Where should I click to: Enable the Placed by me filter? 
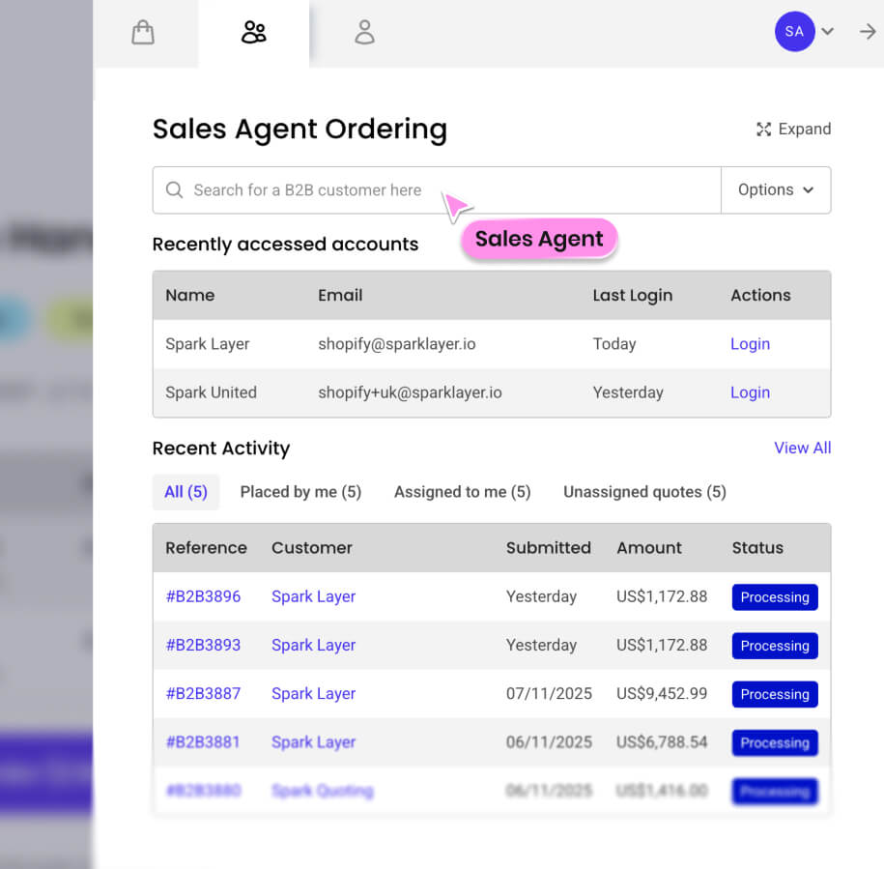300,491
